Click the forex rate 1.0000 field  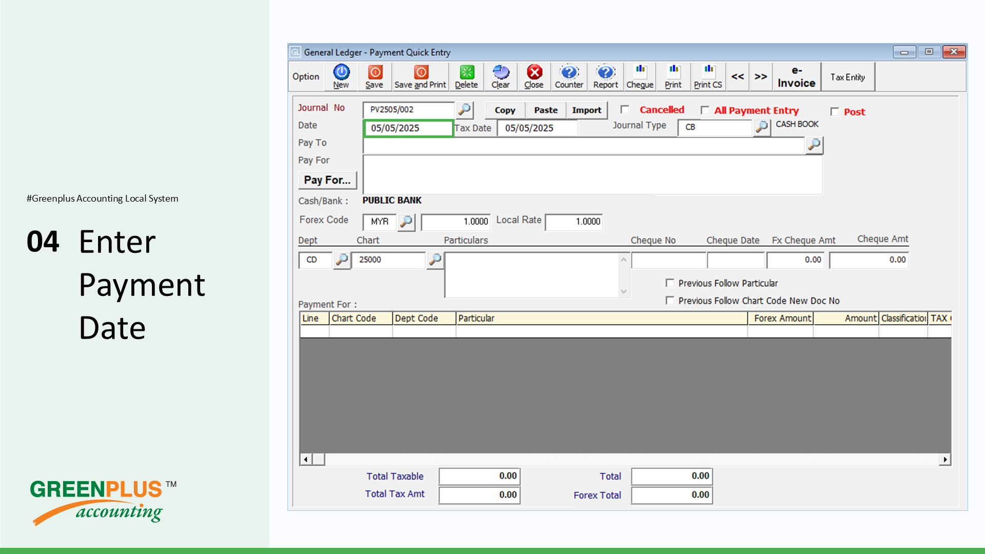456,222
